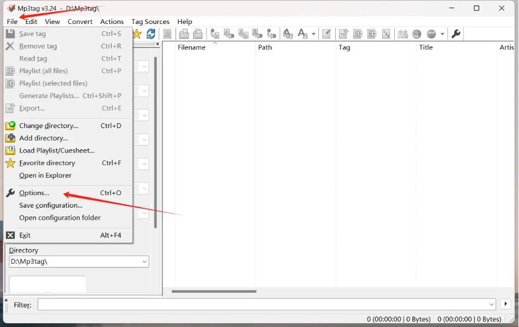The height and width of the screenshot is (327, 519).
Task: Run the Tag - Tag converter toolbar icon
Action: pyautogui.click(x=271, y=34)
